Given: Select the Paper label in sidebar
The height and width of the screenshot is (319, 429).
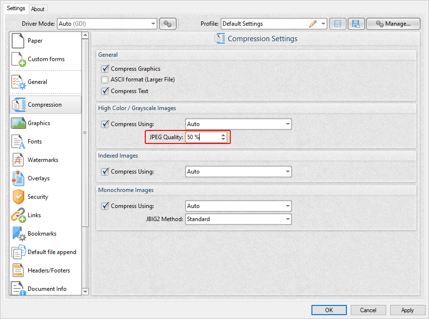Looking at the screenshot, I should [35, 41].
